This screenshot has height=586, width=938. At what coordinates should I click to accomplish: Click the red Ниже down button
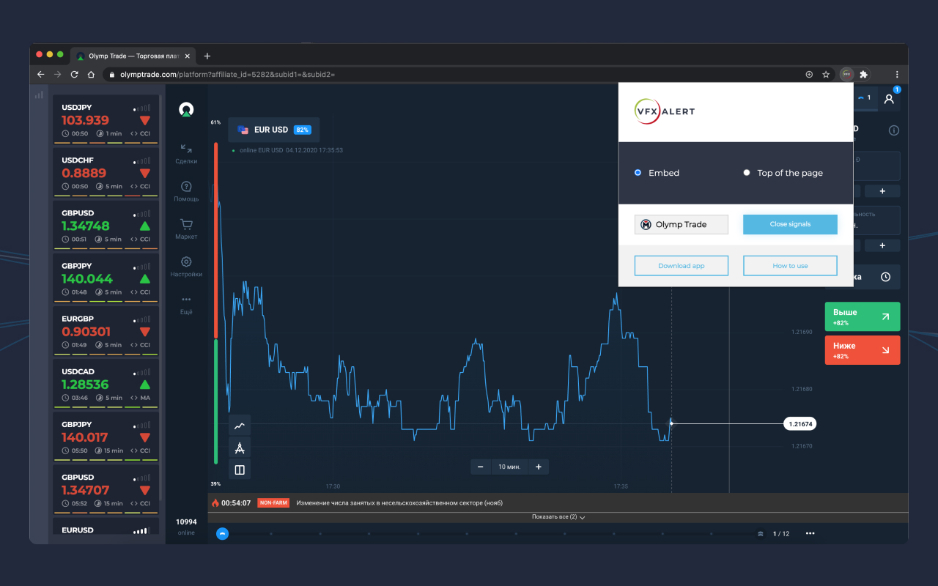point(863,350)
